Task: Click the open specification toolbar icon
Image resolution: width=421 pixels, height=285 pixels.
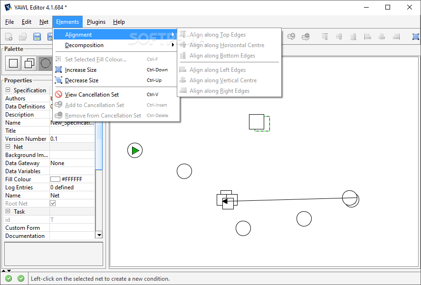Action: tap(23, 36)
